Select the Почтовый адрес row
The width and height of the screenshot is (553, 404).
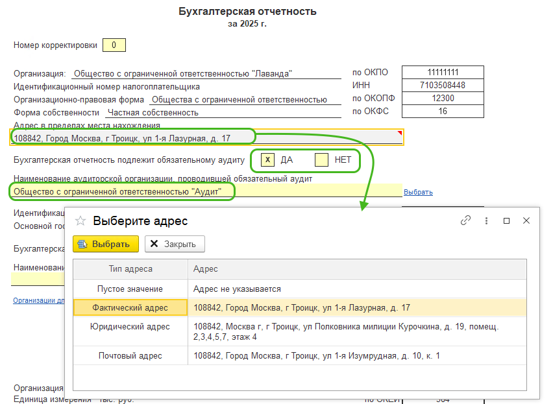130,355
